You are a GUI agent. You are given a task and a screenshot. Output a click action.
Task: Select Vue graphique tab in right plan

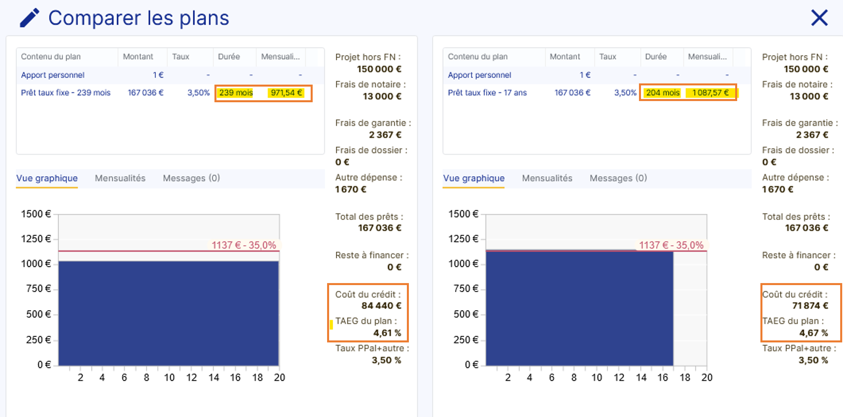pyautogui.click(x=473, y=178)
